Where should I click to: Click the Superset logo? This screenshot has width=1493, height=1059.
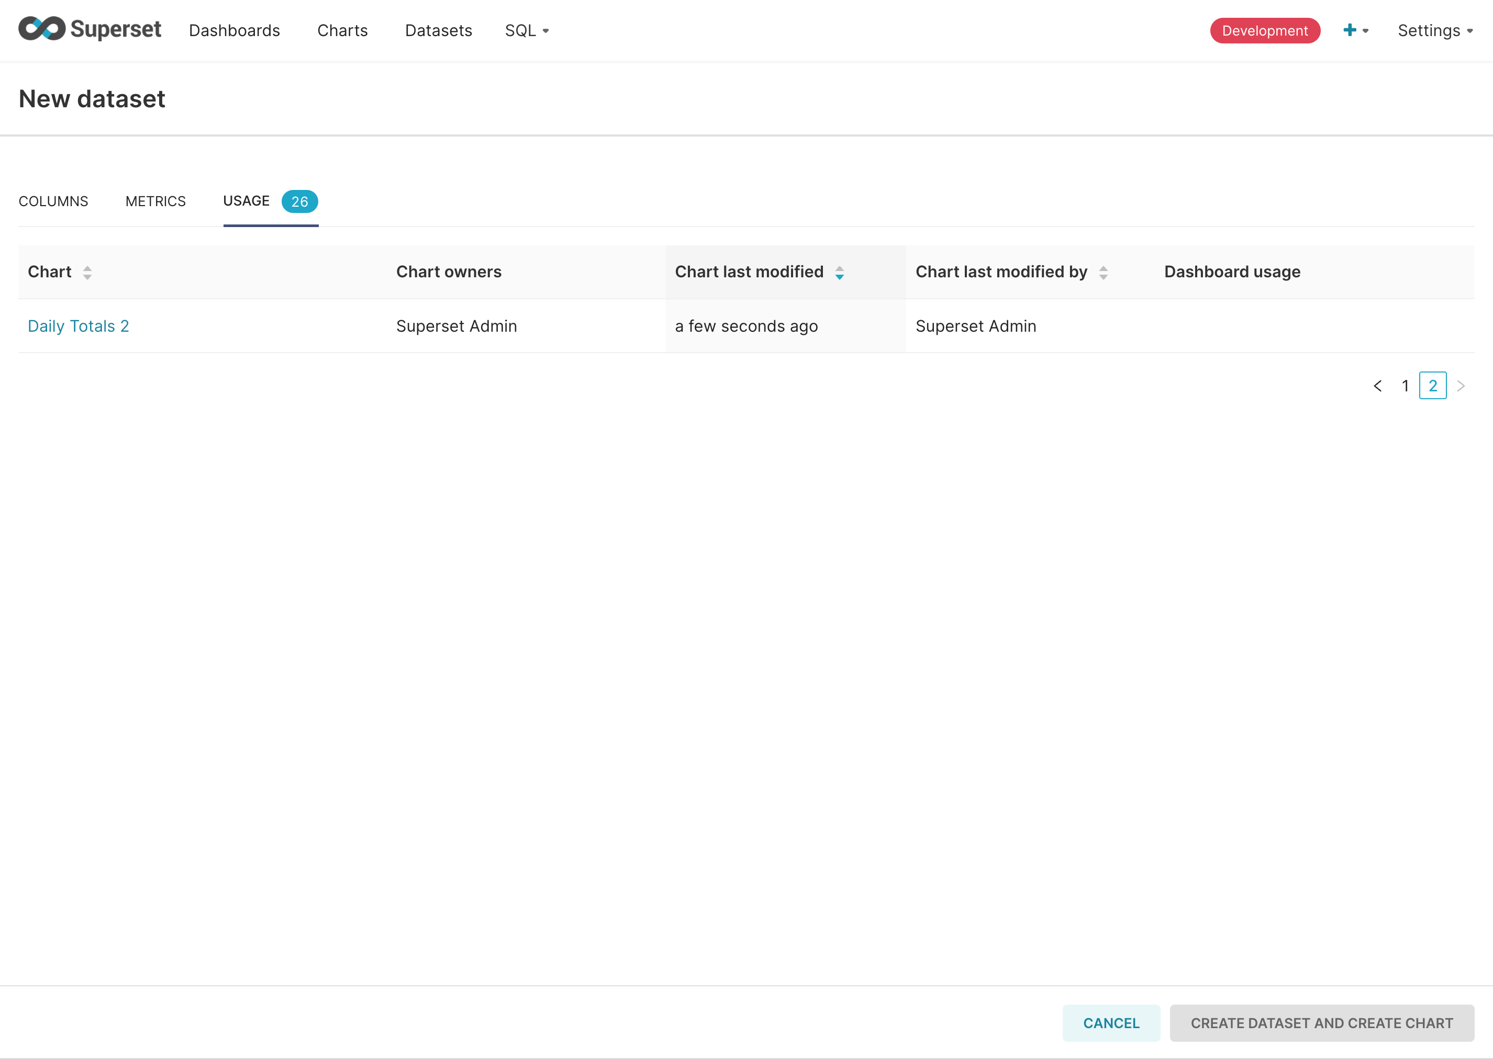(x=90, y=29)
